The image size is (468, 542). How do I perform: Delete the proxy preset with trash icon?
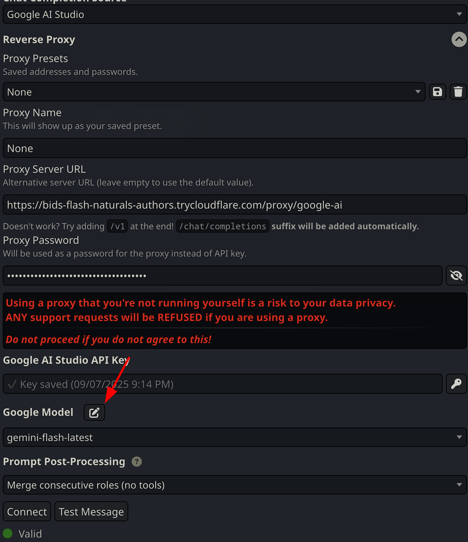[458, 92]
